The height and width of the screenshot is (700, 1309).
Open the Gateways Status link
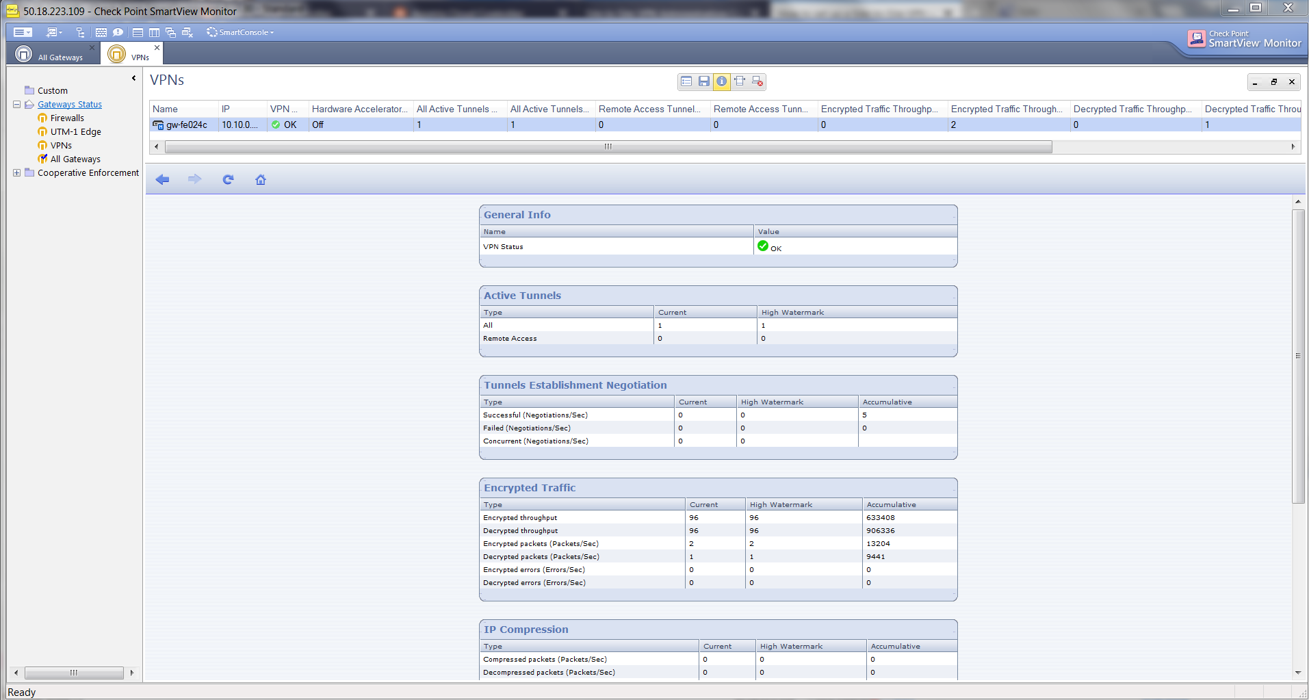pyautogui.click(x=70, y=105)
